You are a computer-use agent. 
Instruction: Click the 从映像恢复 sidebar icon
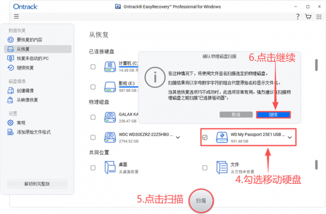(10, 100)
